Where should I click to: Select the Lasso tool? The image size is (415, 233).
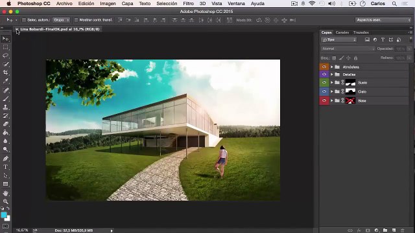[x=6, y=56]
